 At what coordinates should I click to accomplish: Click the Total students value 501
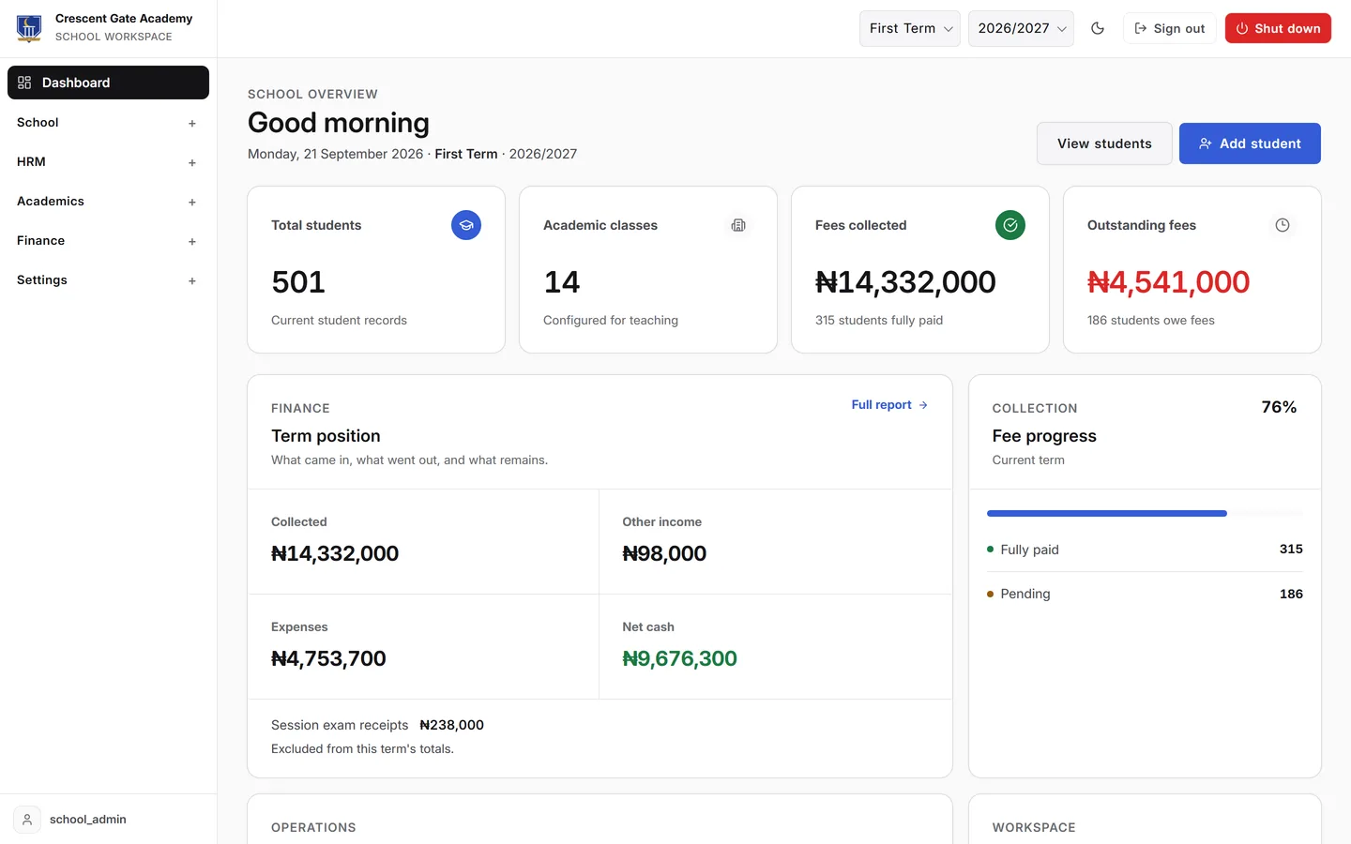(x=298, y=282)
